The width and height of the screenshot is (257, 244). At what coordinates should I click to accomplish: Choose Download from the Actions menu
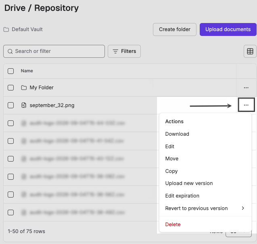click(x=177, y=134)
